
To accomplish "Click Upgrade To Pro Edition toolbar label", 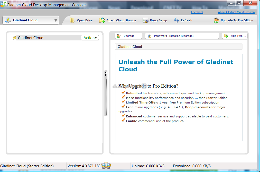I will (x=237, y=20).
